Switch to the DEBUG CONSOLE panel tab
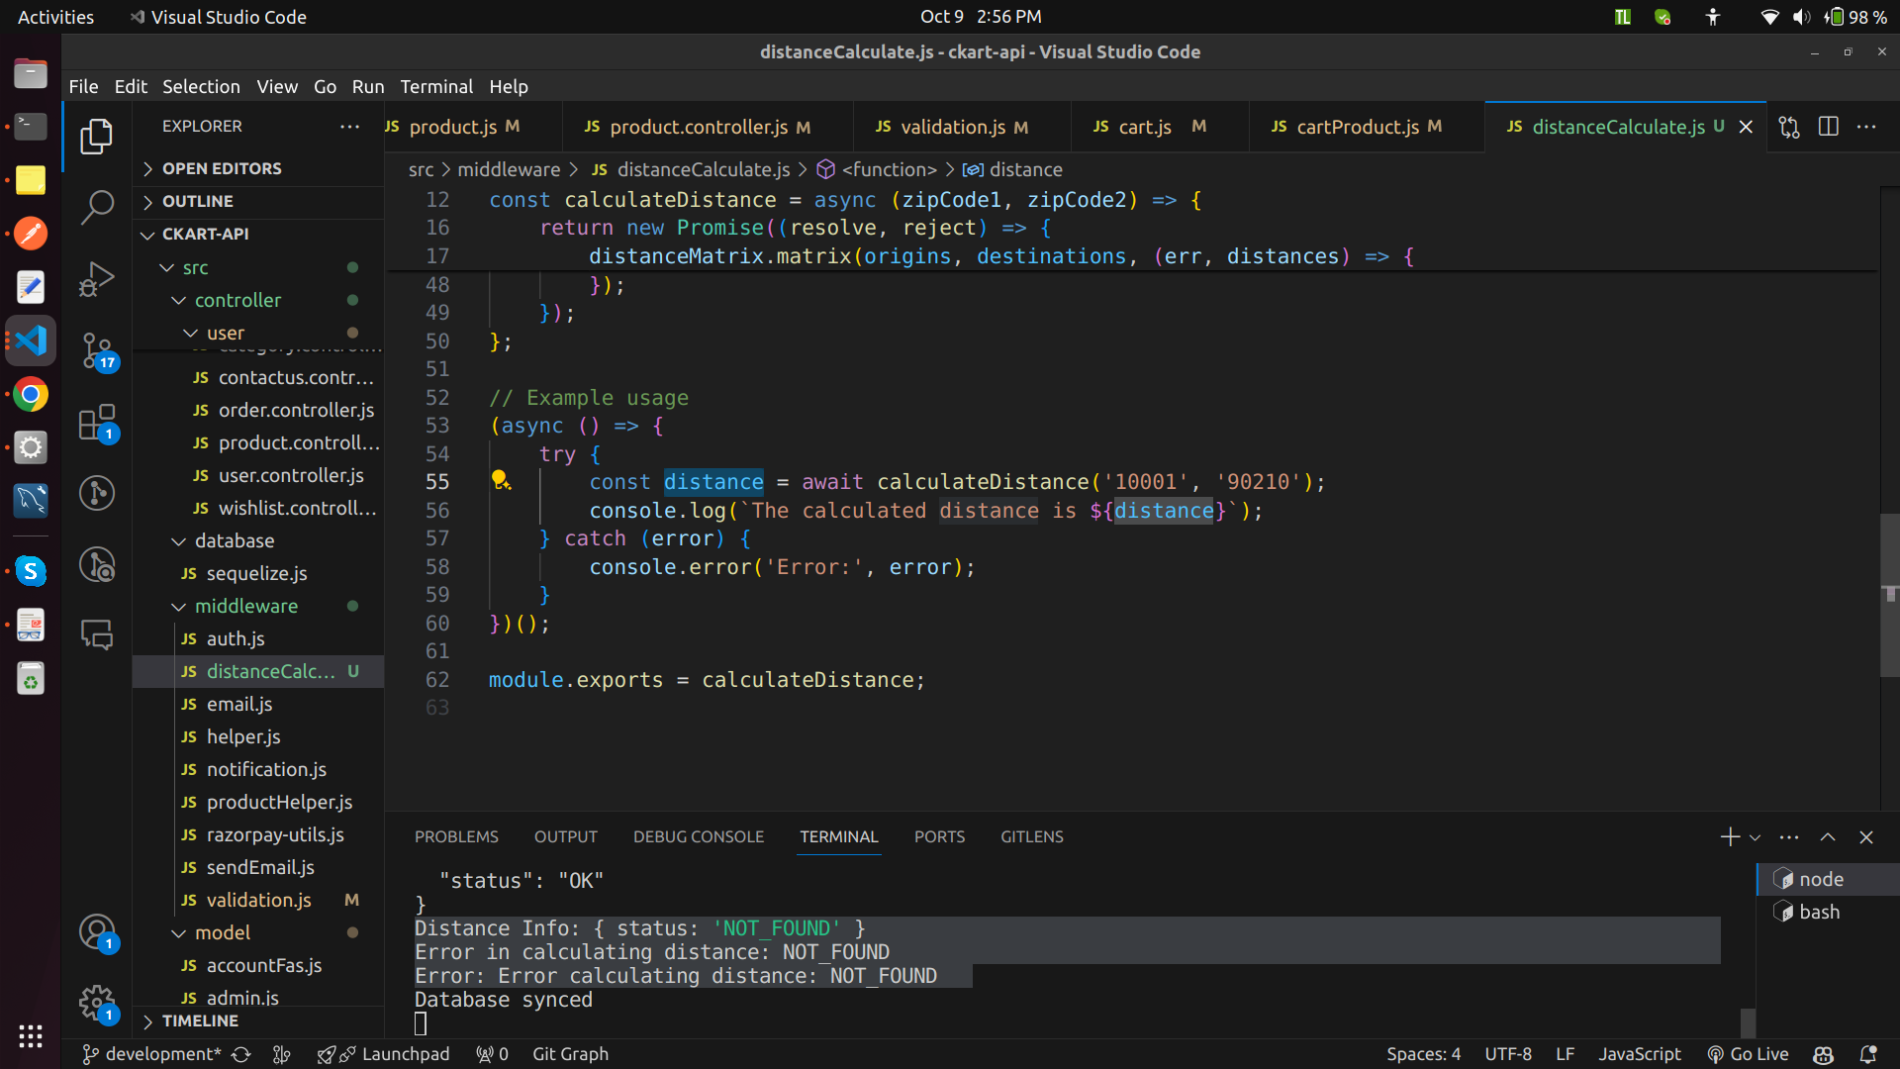The width and height of the screenshot is (1900, 1069). 698,836
